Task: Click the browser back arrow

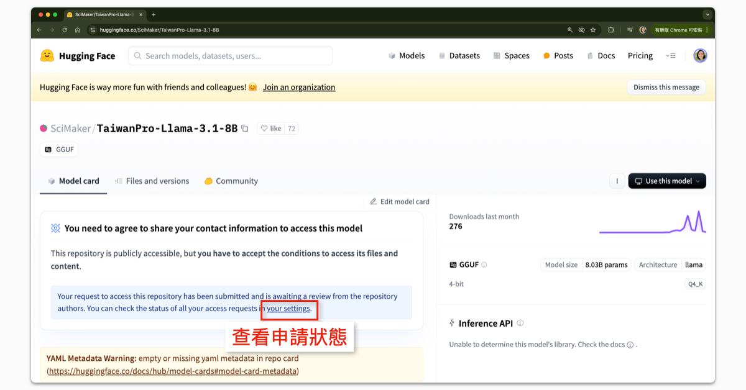Action: tap(39, 30)
